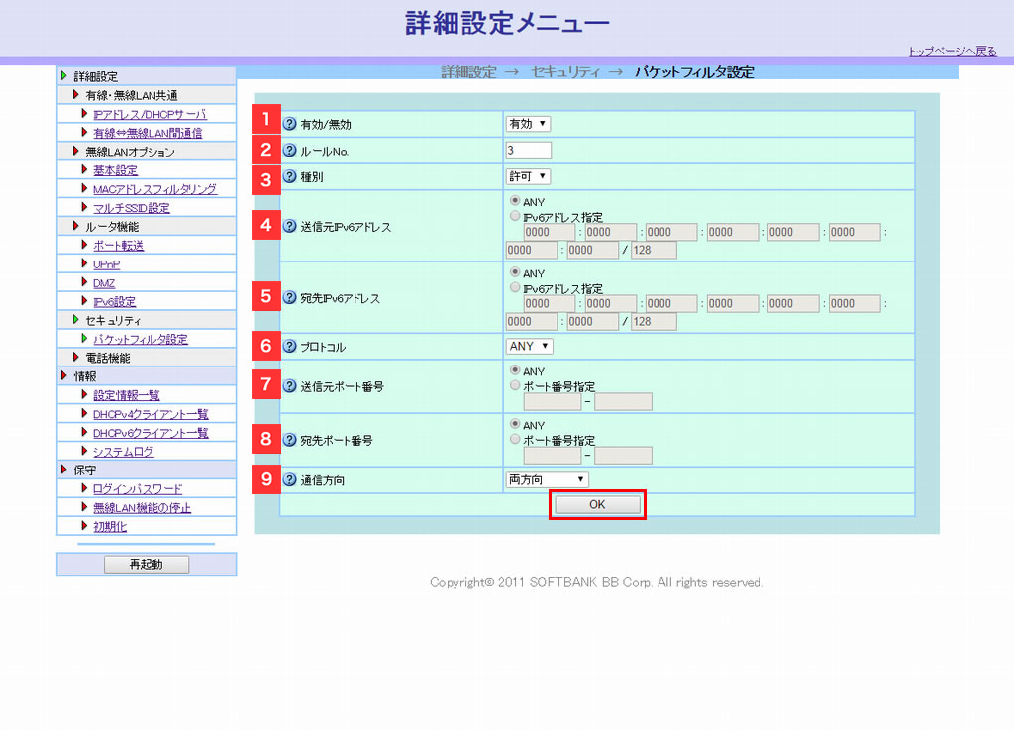Click help icon beside プロトコル

tap(290, 347)
